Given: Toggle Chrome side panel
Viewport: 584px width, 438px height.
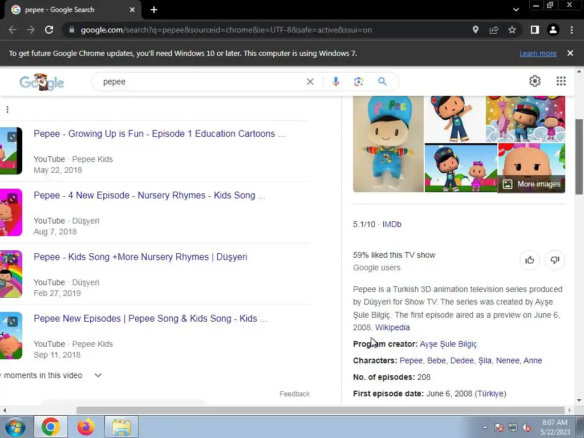Looking at the screenshot, I should click(x=535, y=30).
